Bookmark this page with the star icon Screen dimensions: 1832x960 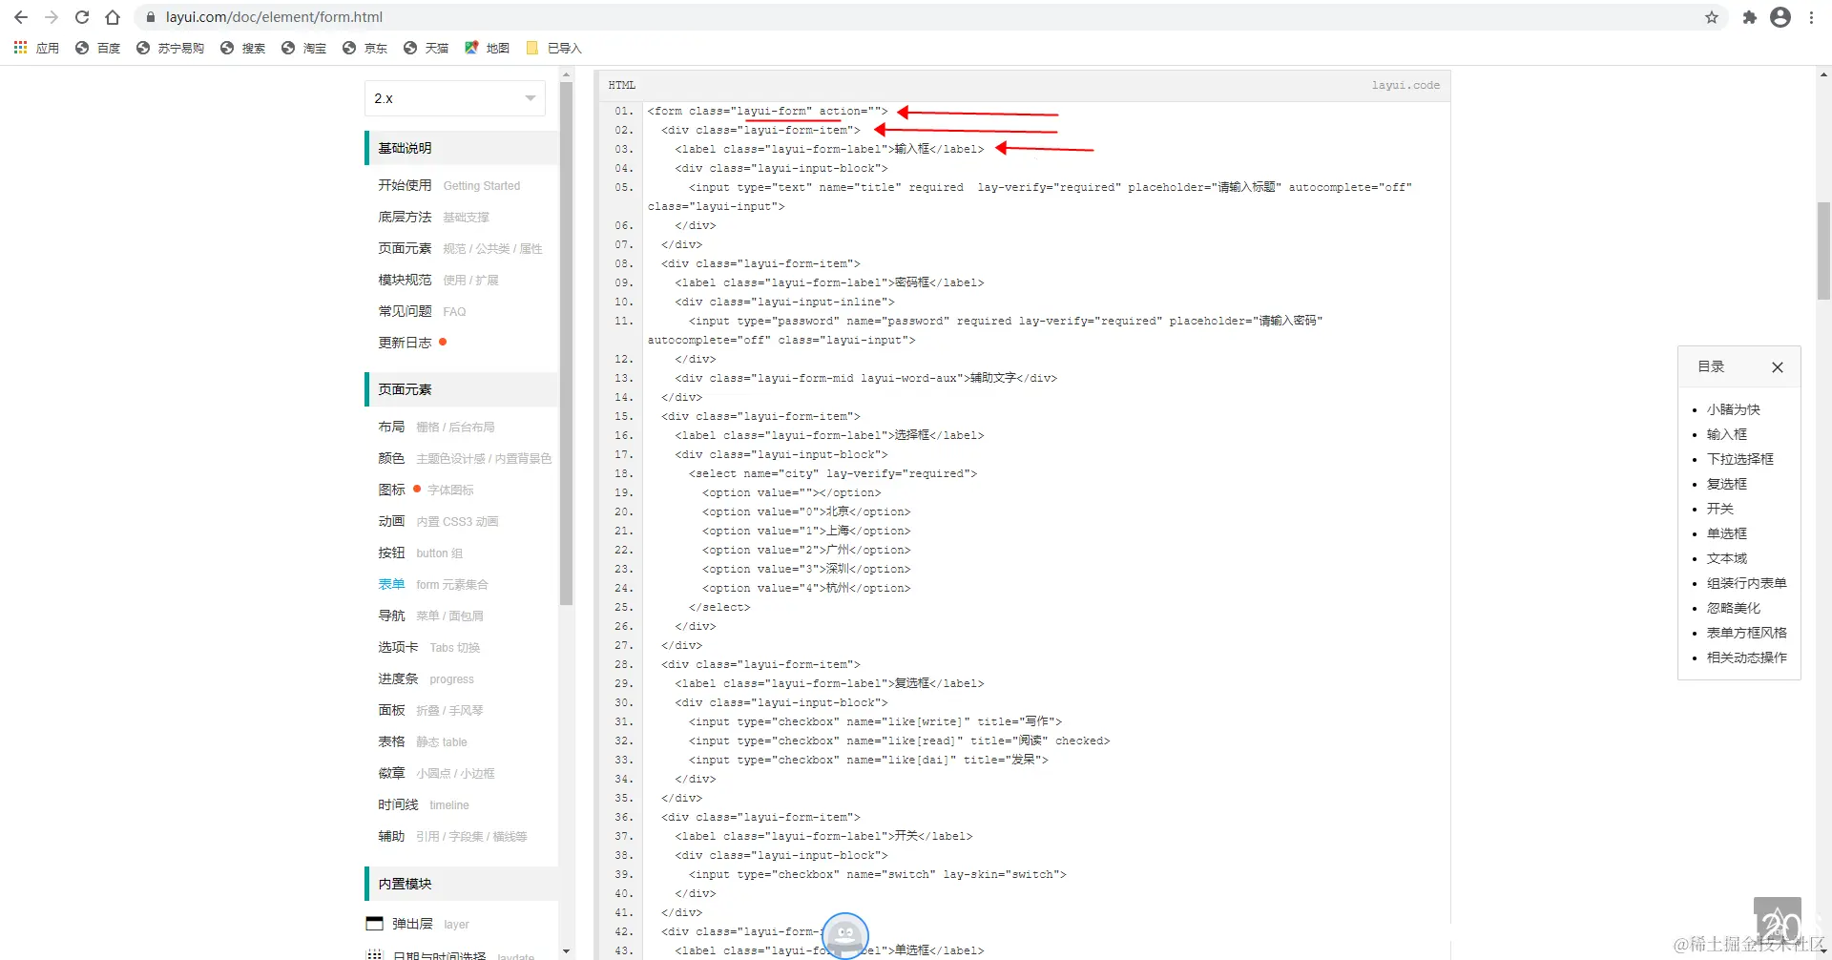point(1712,17)
